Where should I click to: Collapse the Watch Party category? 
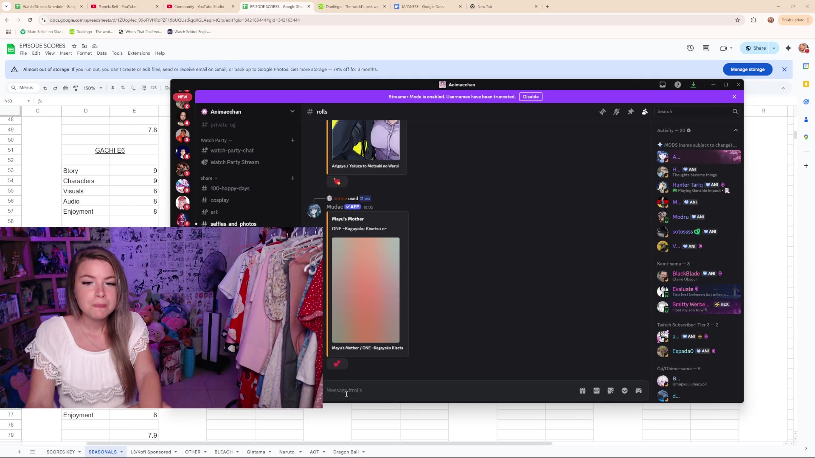coord(216,140)
